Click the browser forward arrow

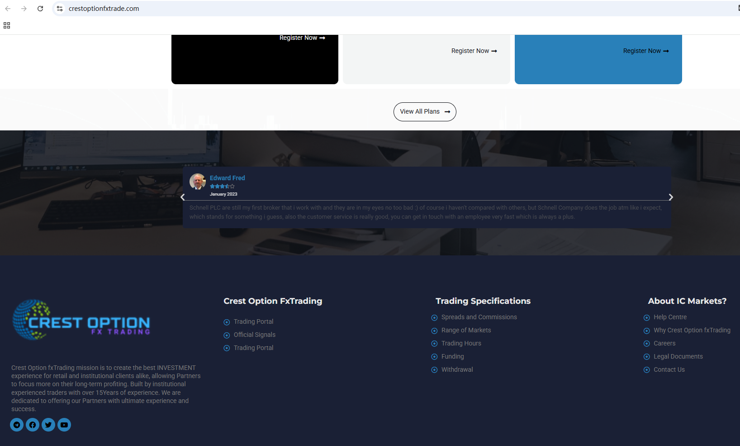coord(24,9)
